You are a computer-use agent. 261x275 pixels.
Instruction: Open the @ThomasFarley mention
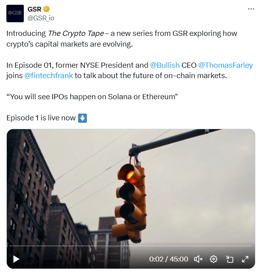click(226, 65)
